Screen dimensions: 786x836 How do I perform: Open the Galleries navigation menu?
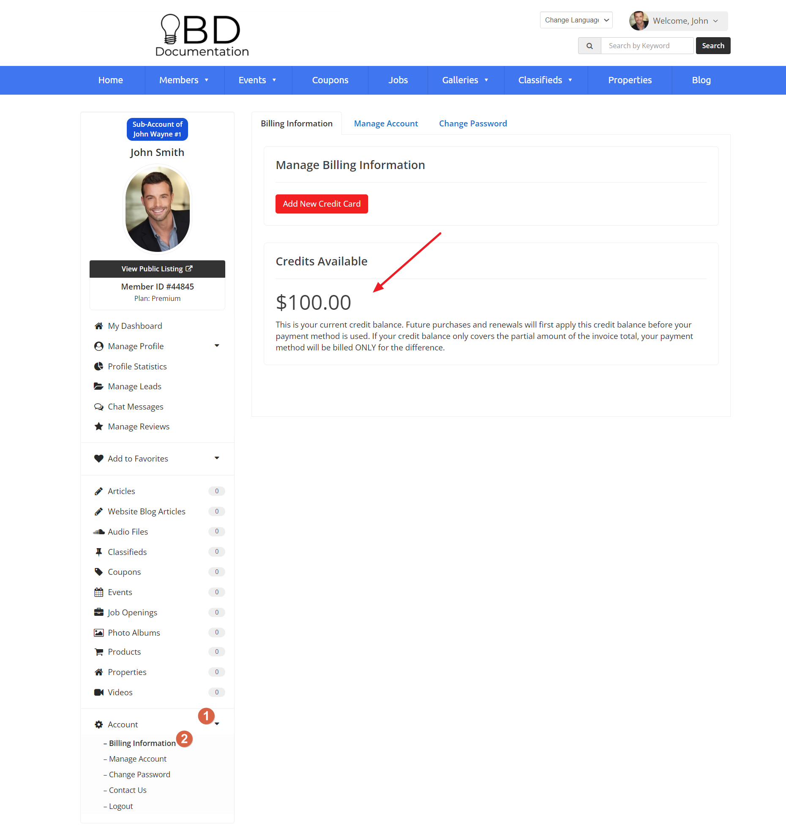point(465,80)
